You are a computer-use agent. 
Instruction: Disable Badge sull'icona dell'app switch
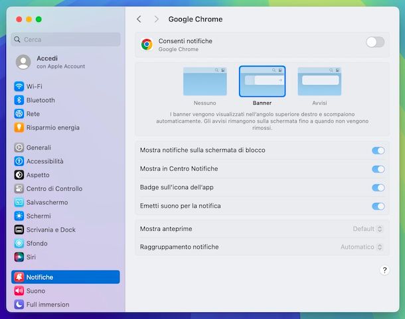click(378, 188)
